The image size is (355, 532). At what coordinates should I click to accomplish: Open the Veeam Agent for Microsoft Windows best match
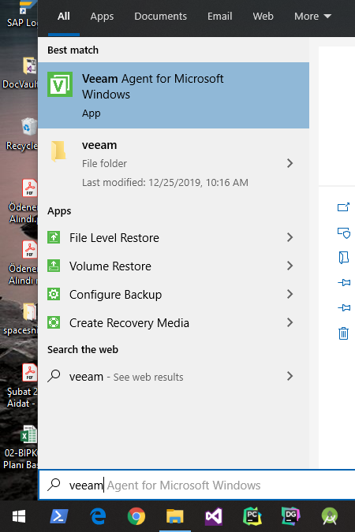[174, 95]
